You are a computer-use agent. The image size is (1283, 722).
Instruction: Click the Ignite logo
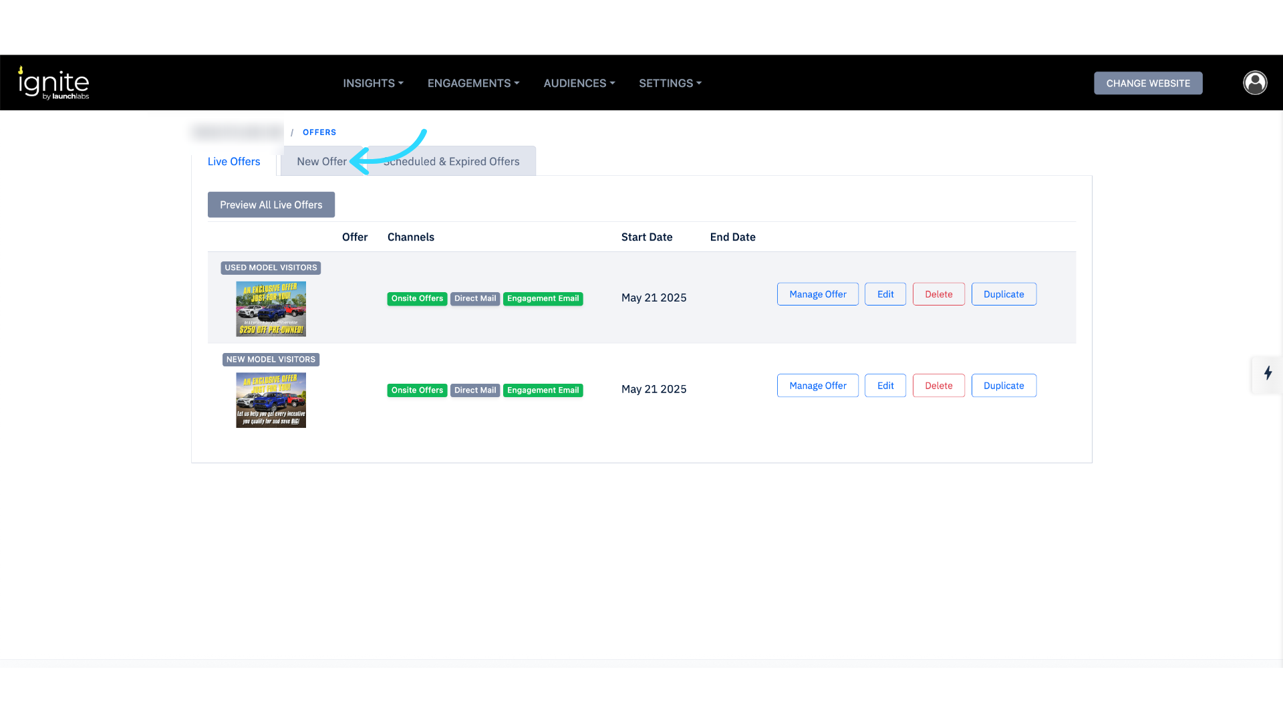[53, 84]
